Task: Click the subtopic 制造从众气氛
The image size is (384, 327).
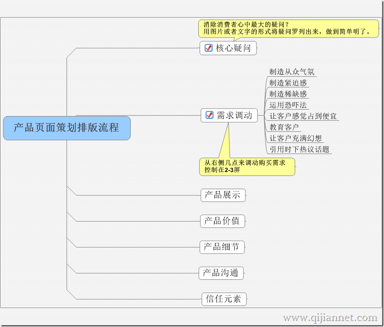Action: pyautogui.click(x=292, y=72)
